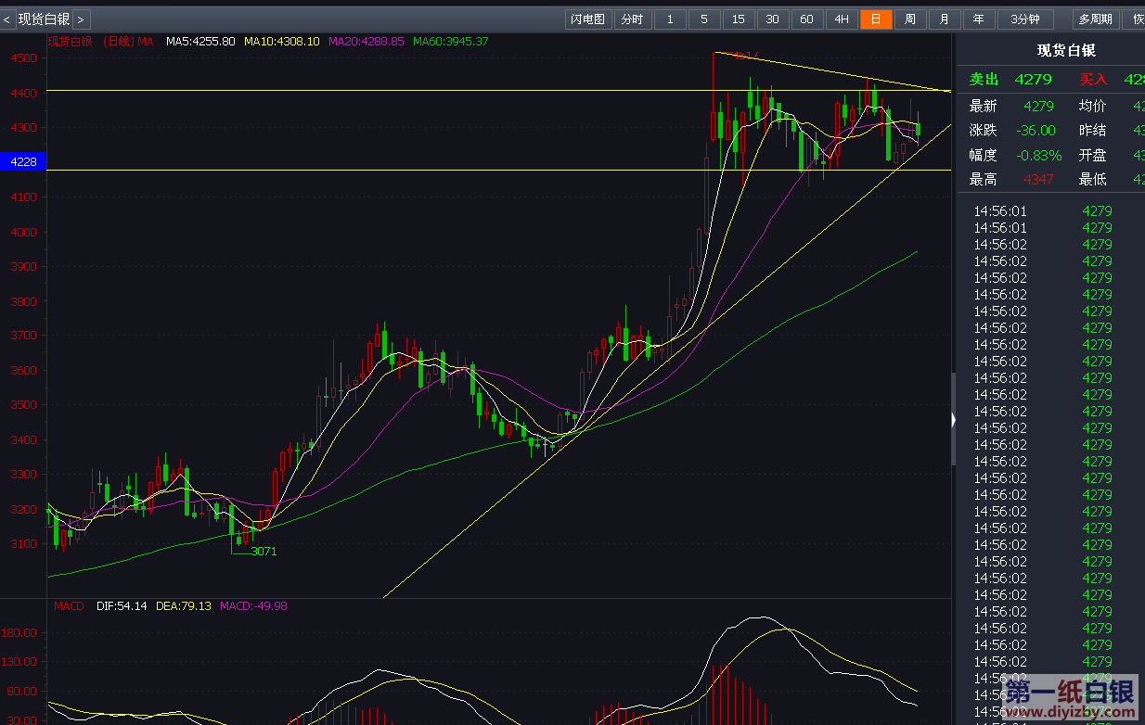Select the 5-minute chart period

pos(704,19)
